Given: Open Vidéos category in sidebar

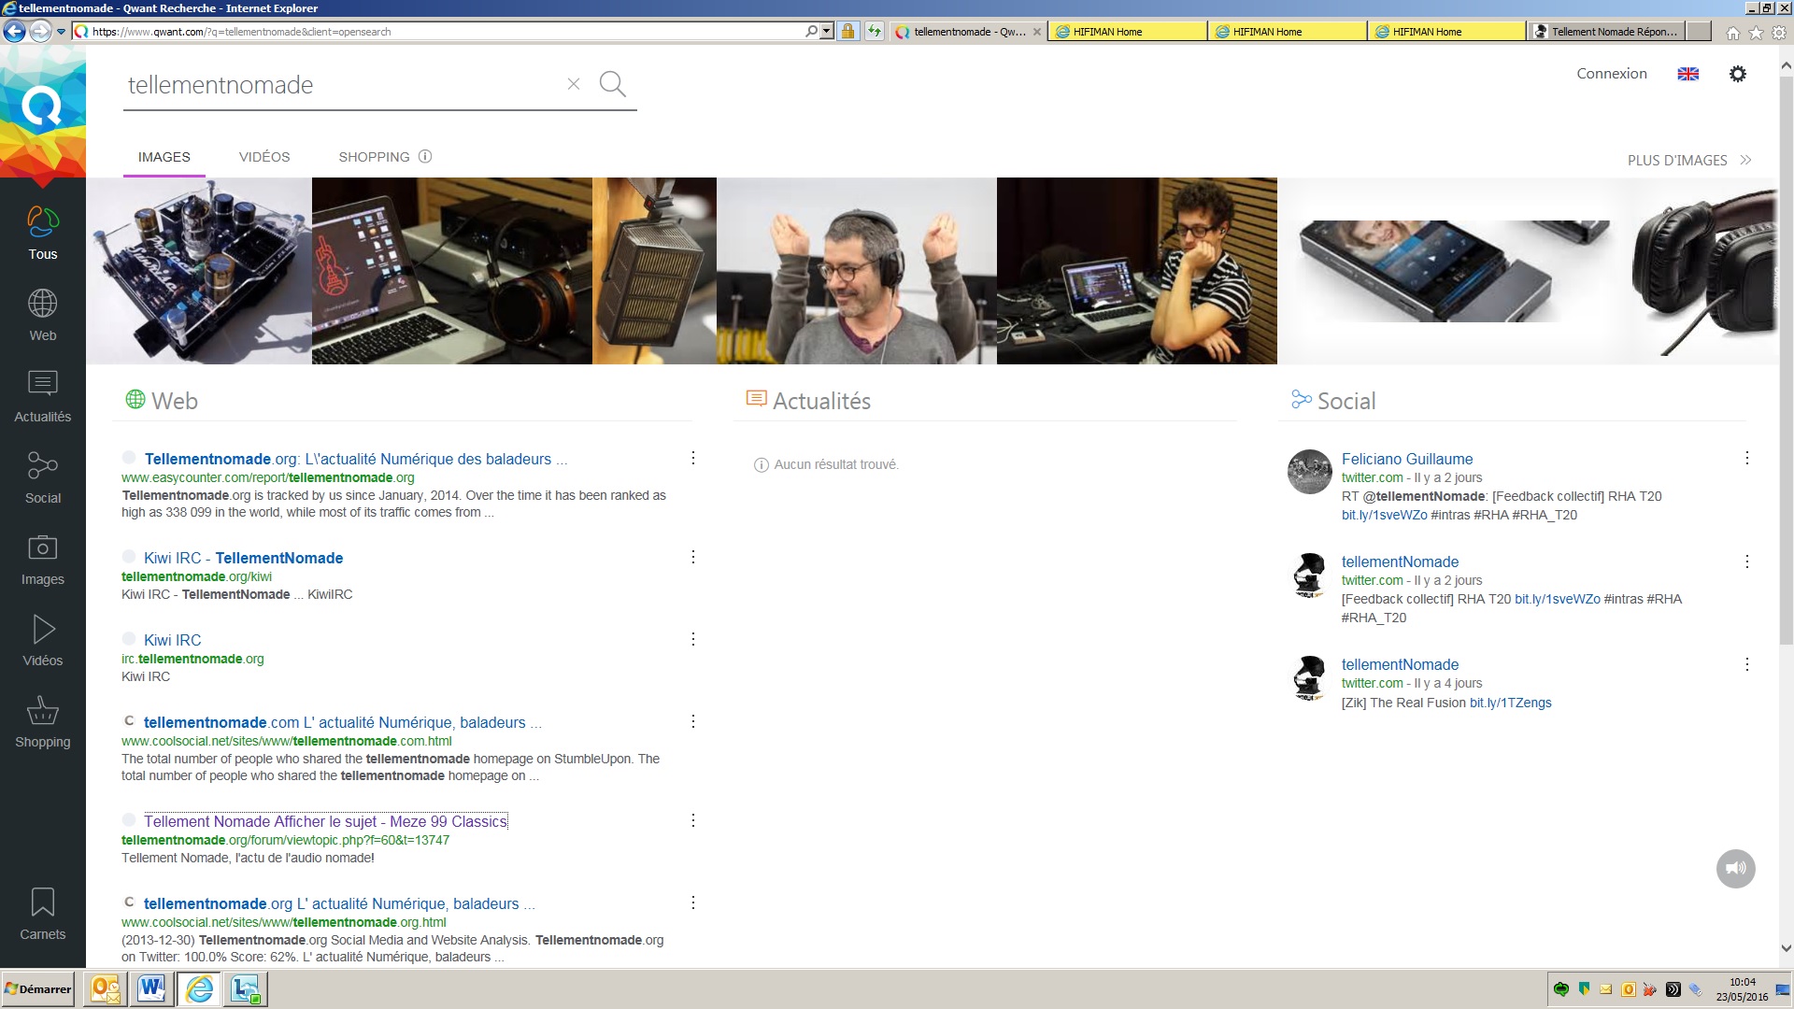Looking at the screenshot, I should 43,640.
